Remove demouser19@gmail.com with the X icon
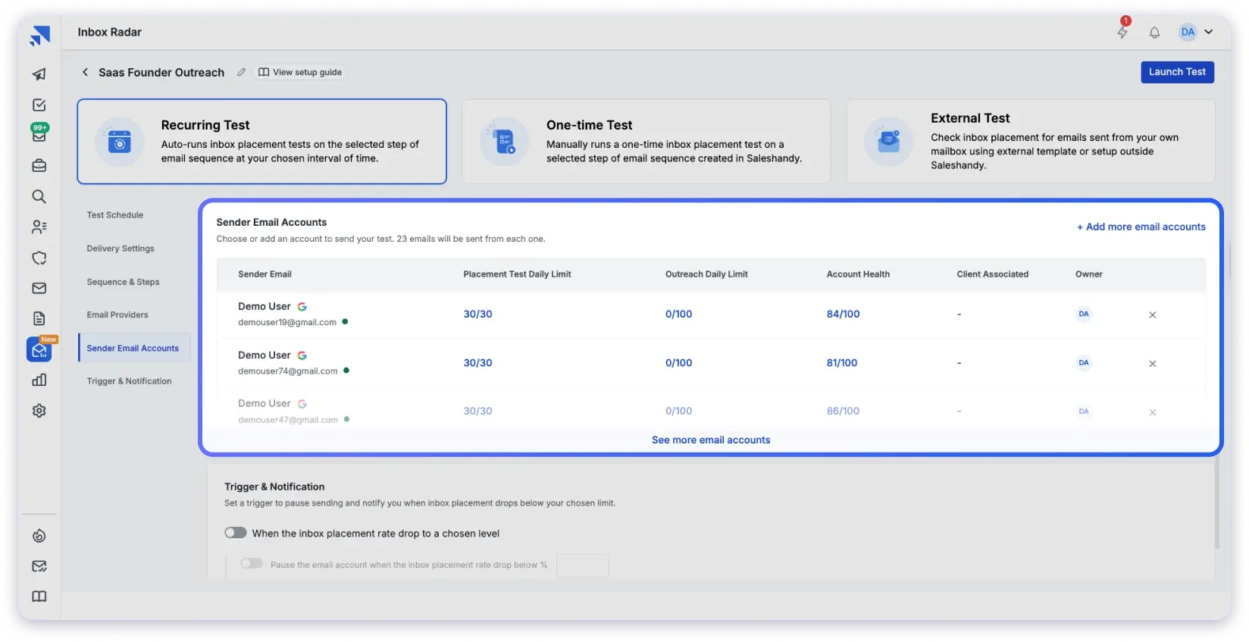 point(1152,315)
